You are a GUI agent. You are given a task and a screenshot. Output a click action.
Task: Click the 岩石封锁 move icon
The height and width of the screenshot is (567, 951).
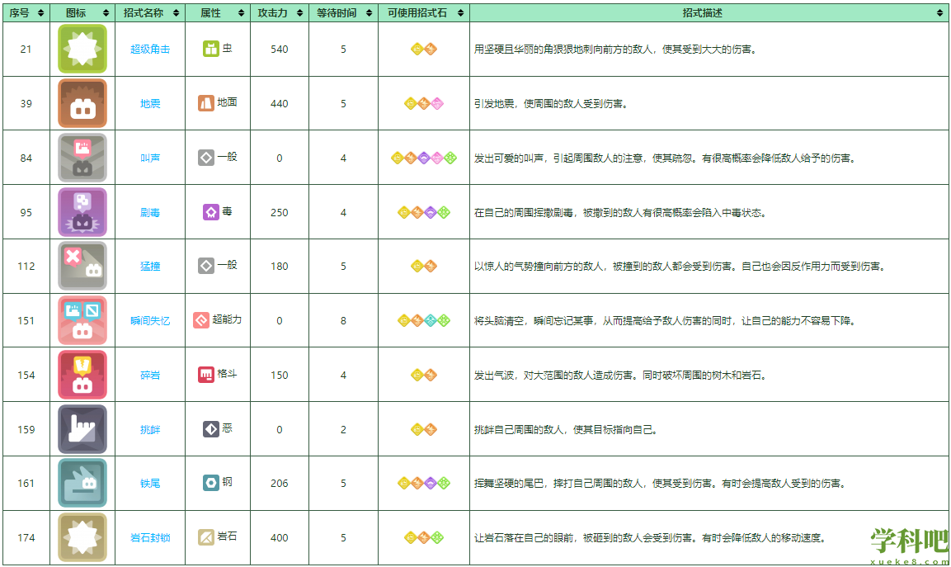tap(82, 537)
